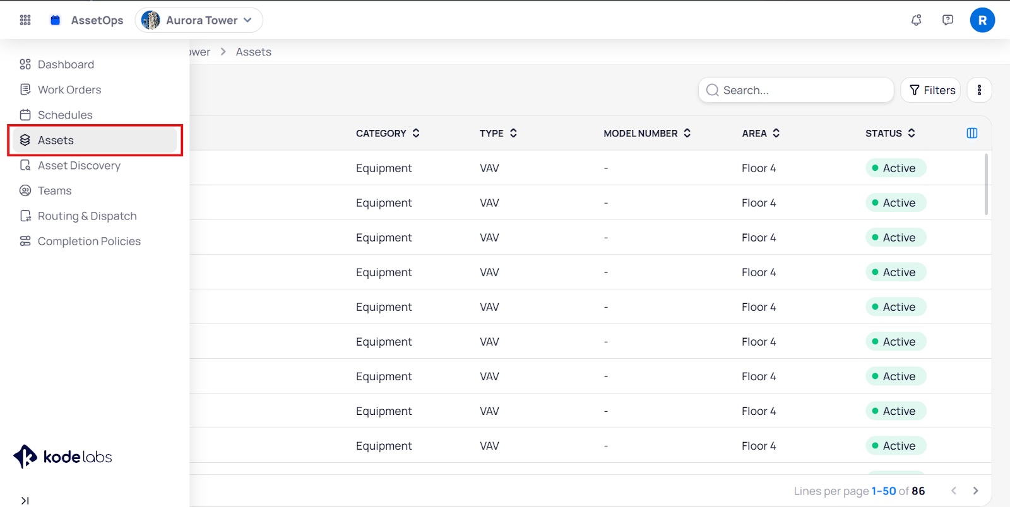The width and height of the screenshot is (1010, 507).
Task: Go to the next page of assets
Action: (x=975, y=491)
